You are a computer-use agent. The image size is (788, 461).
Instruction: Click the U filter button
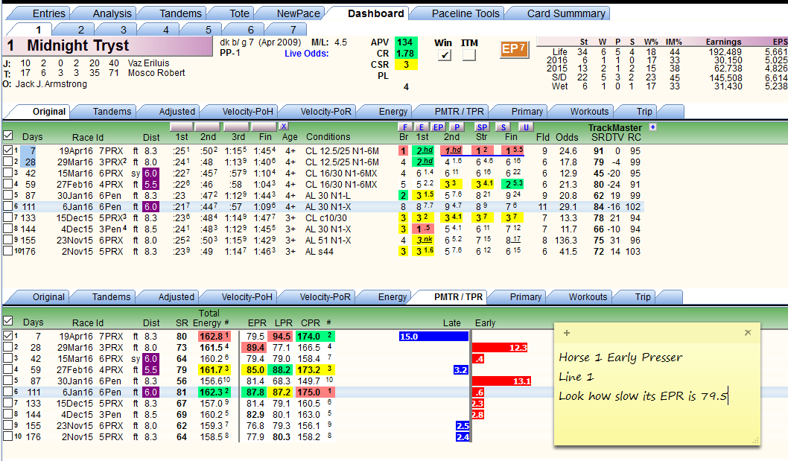point(526,127)
